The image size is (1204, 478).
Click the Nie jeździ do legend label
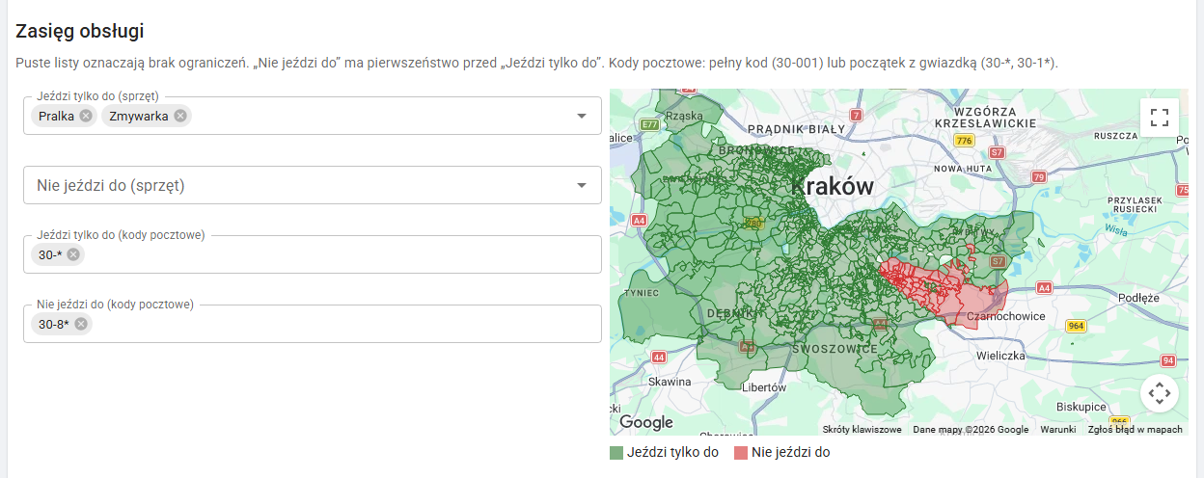(790, 452)
